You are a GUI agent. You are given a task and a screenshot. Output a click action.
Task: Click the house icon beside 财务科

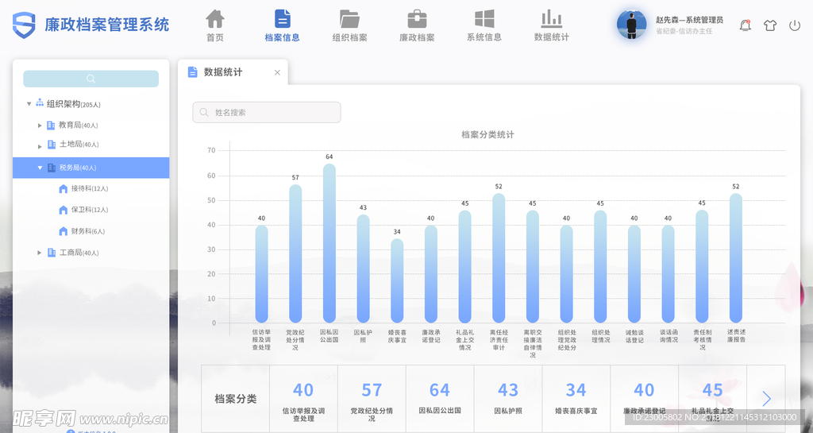[x=64, y=231]
